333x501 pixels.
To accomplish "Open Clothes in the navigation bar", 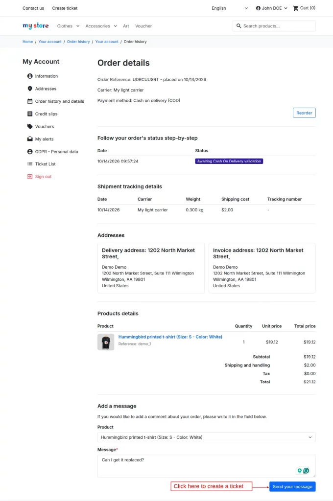I will pos(65,26).
